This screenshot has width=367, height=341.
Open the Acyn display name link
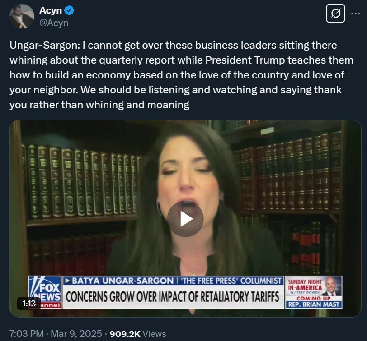tap(51, 10)
